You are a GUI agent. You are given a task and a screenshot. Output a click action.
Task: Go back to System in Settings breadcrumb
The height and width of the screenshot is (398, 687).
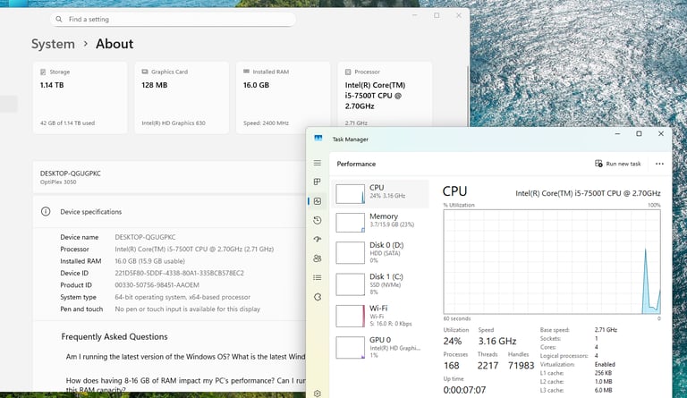[53, 44]
